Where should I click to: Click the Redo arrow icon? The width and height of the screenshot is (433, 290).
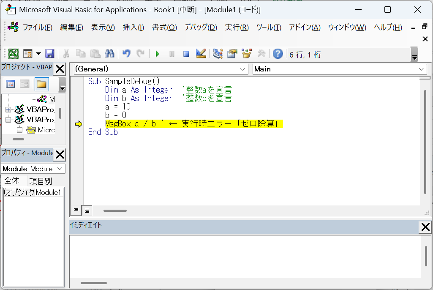141,53
